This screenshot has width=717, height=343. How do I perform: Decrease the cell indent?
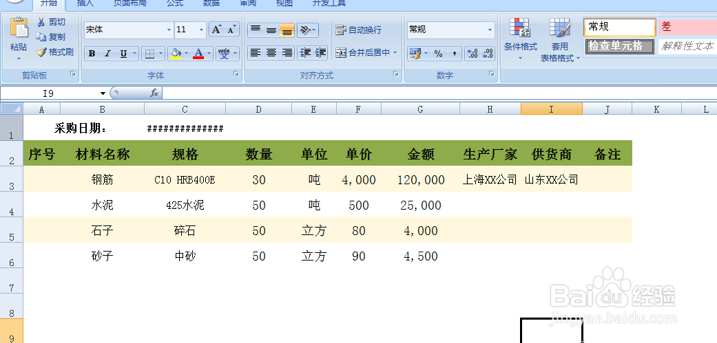pyautogui.click(x=304, y=53)
